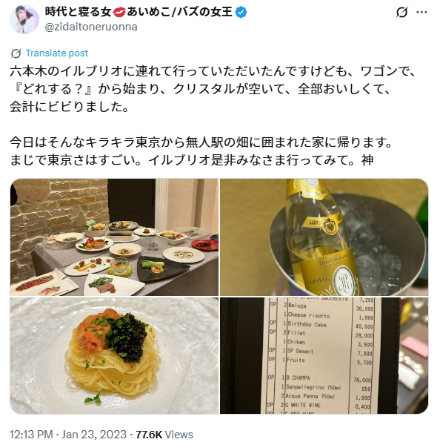Open the restaurant receipt photo
440x445 pixels.
coord(324,355)
